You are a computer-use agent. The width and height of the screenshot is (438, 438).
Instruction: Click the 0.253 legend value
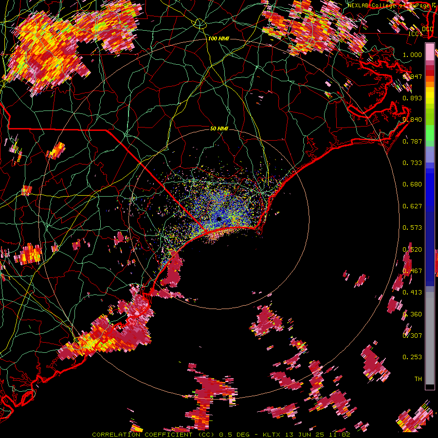[412, 357]
